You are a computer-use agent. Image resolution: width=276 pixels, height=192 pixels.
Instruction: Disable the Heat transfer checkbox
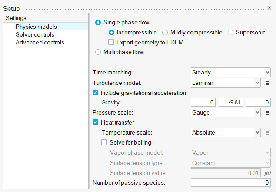pyautogui.click(x=96, y=123)
